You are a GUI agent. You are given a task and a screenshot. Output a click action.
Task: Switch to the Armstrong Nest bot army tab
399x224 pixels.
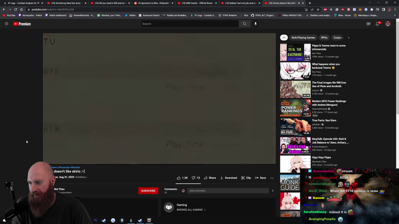67,3
